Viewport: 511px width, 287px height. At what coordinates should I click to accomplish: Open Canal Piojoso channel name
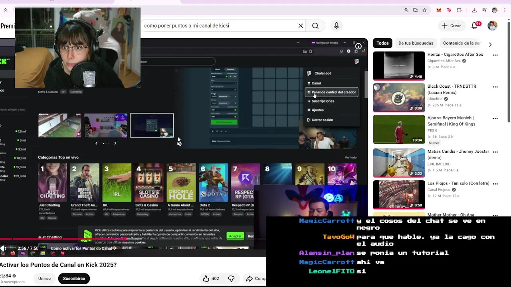click(x=439, y=190)
